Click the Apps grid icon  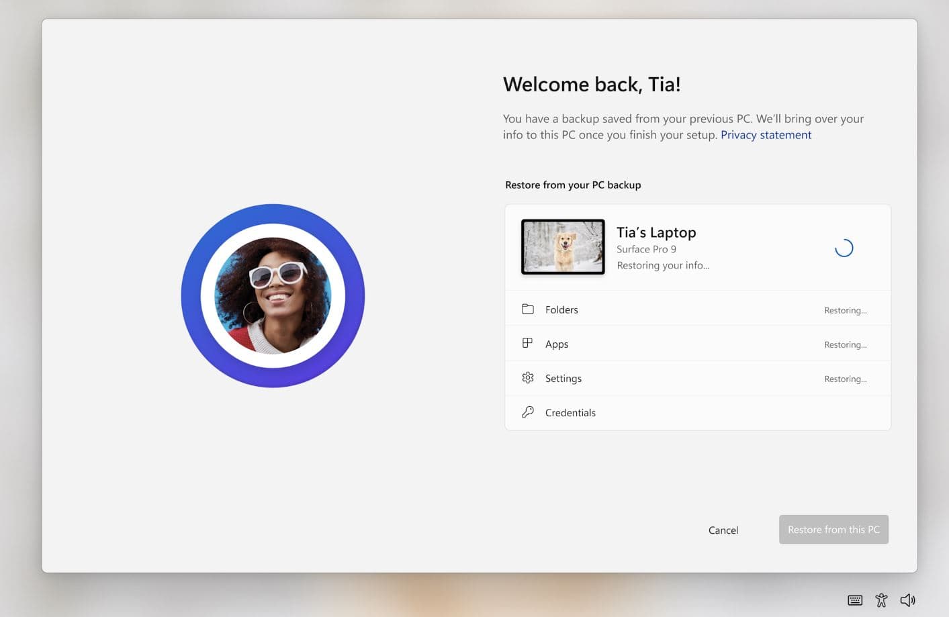[x=527, y=344]
